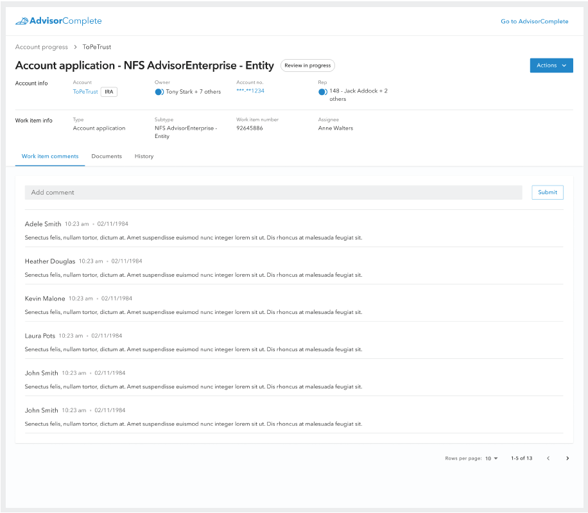Open the Actions dropdown button
588x513 pixels.
click(551, 65)
